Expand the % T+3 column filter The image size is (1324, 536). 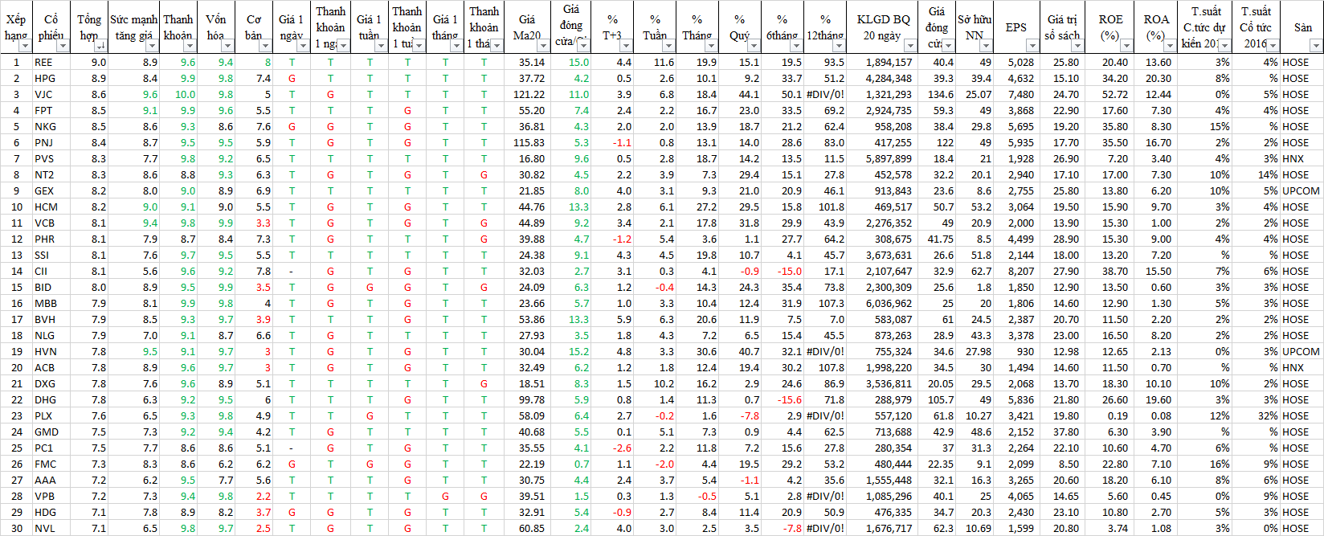626,46
